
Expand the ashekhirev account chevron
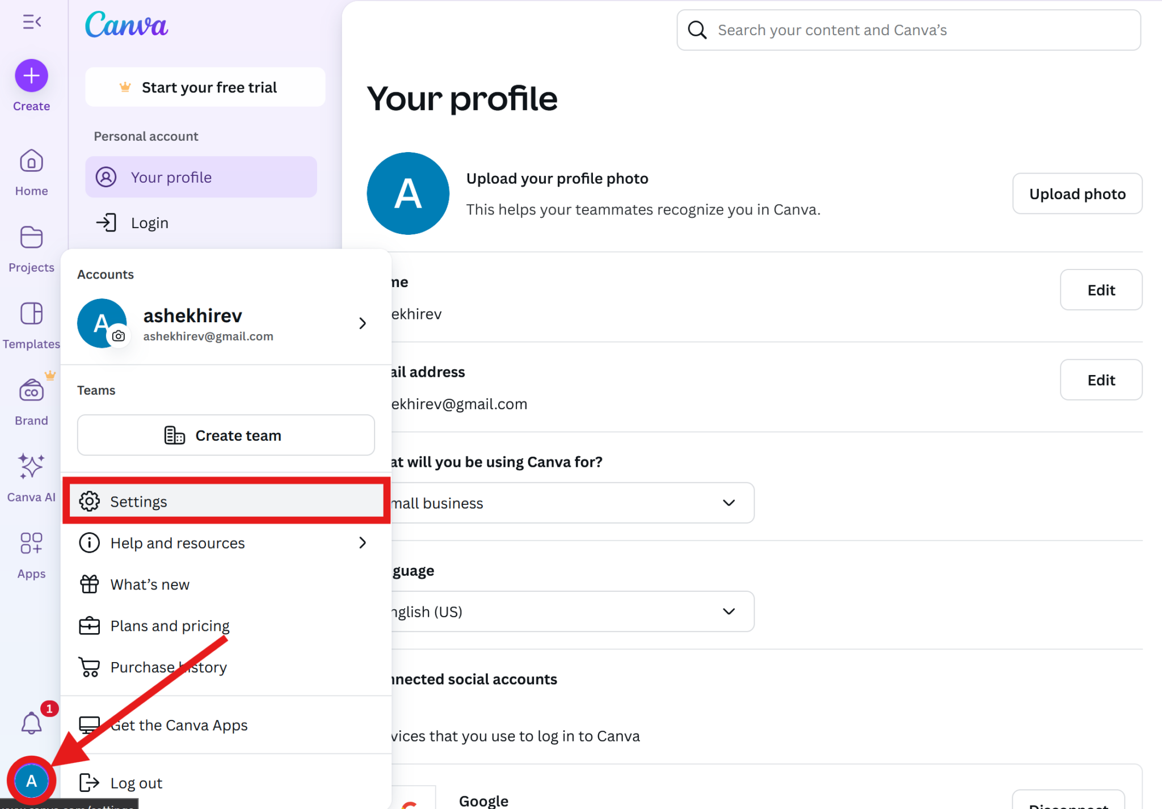point(363,323)
